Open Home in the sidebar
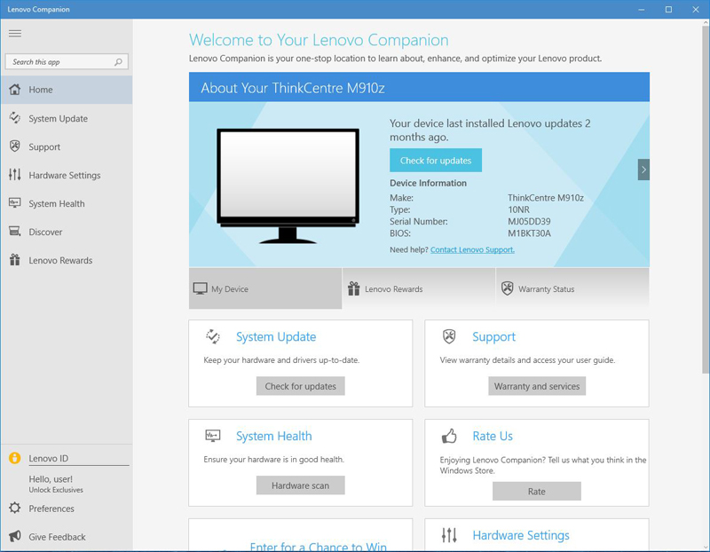This screenshot has width=710, height=552. tap(67, 90)
